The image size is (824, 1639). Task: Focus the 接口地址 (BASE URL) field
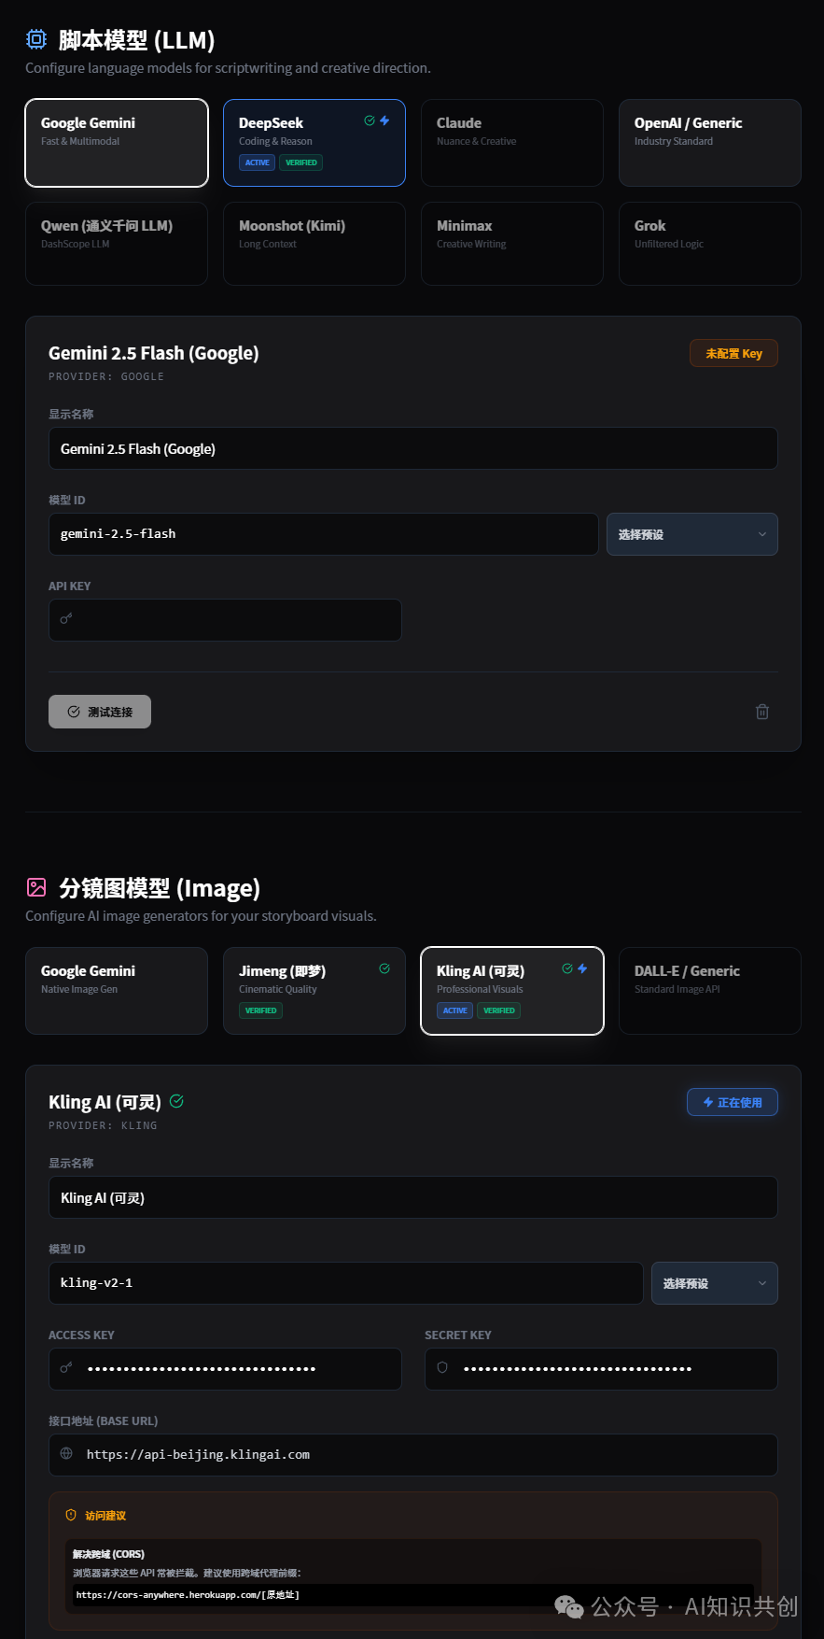tap(413, 1455)
